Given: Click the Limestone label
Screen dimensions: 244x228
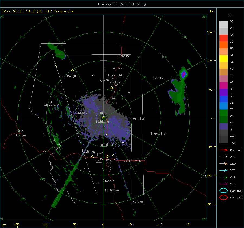Looking at the screenshot, I should 51,105.
